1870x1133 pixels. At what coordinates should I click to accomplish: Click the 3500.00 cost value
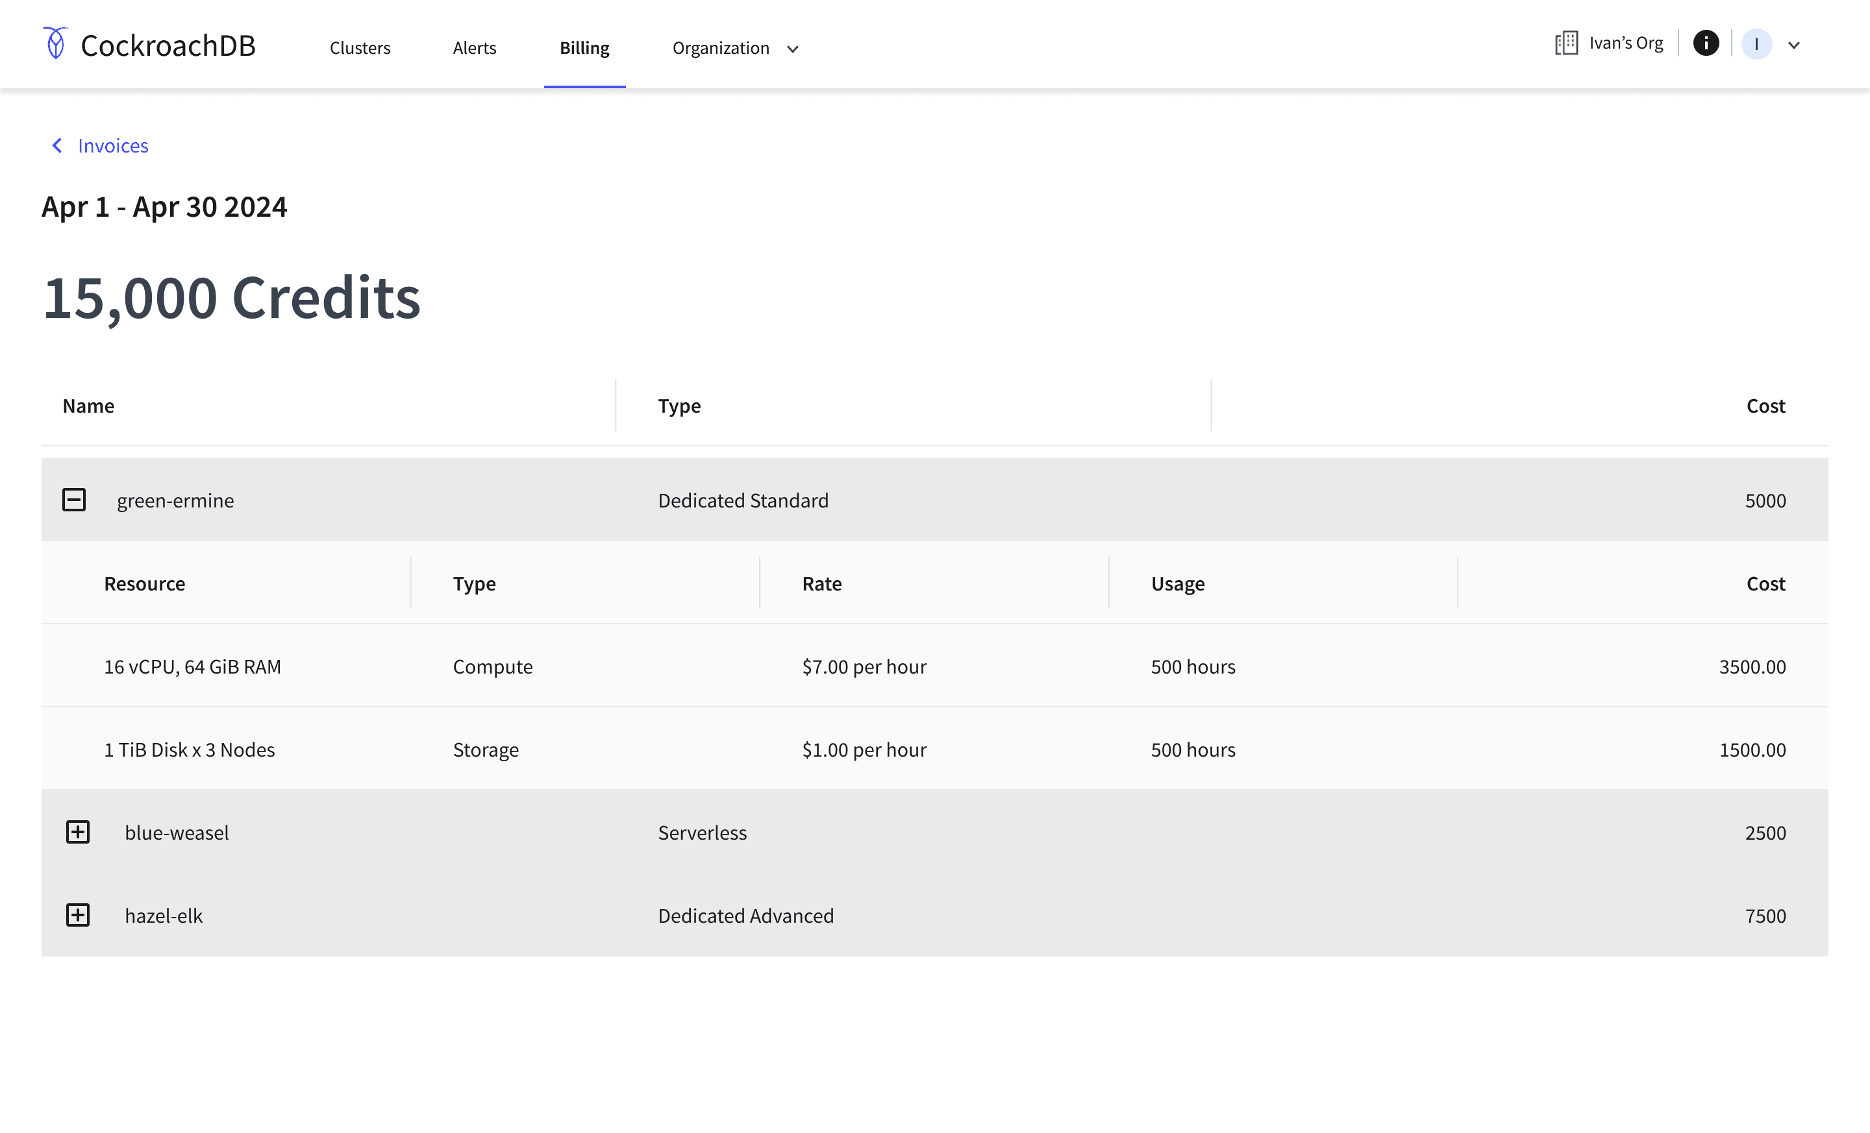tap(1752, 666)
